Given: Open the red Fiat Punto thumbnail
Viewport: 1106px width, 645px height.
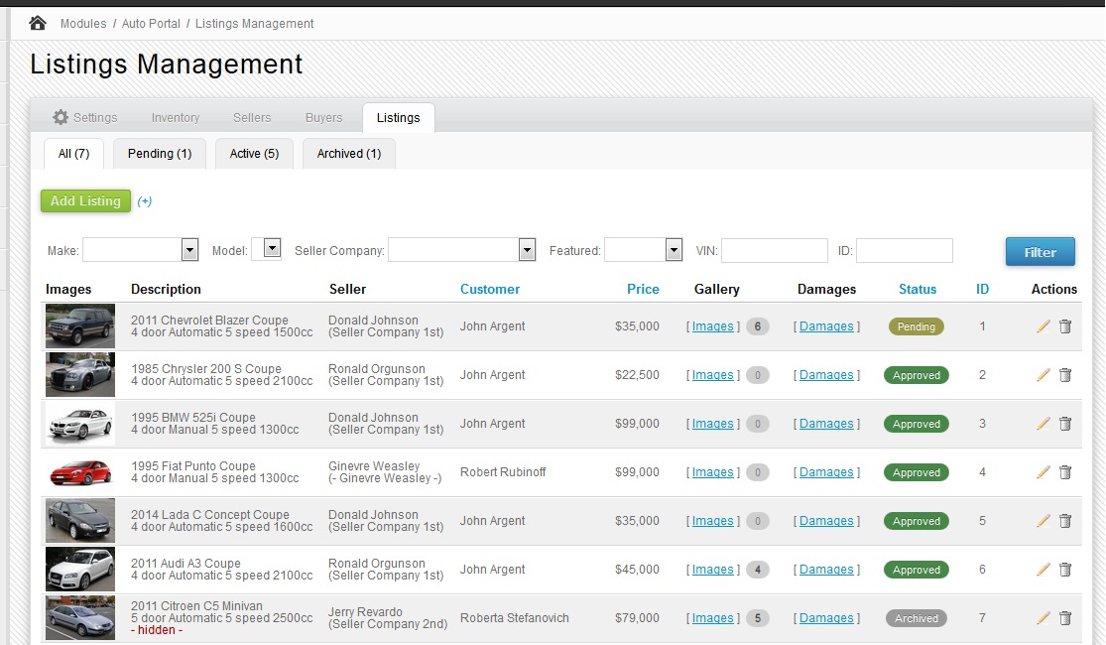Looking at the screenshot, I should (x=80, y=472).
